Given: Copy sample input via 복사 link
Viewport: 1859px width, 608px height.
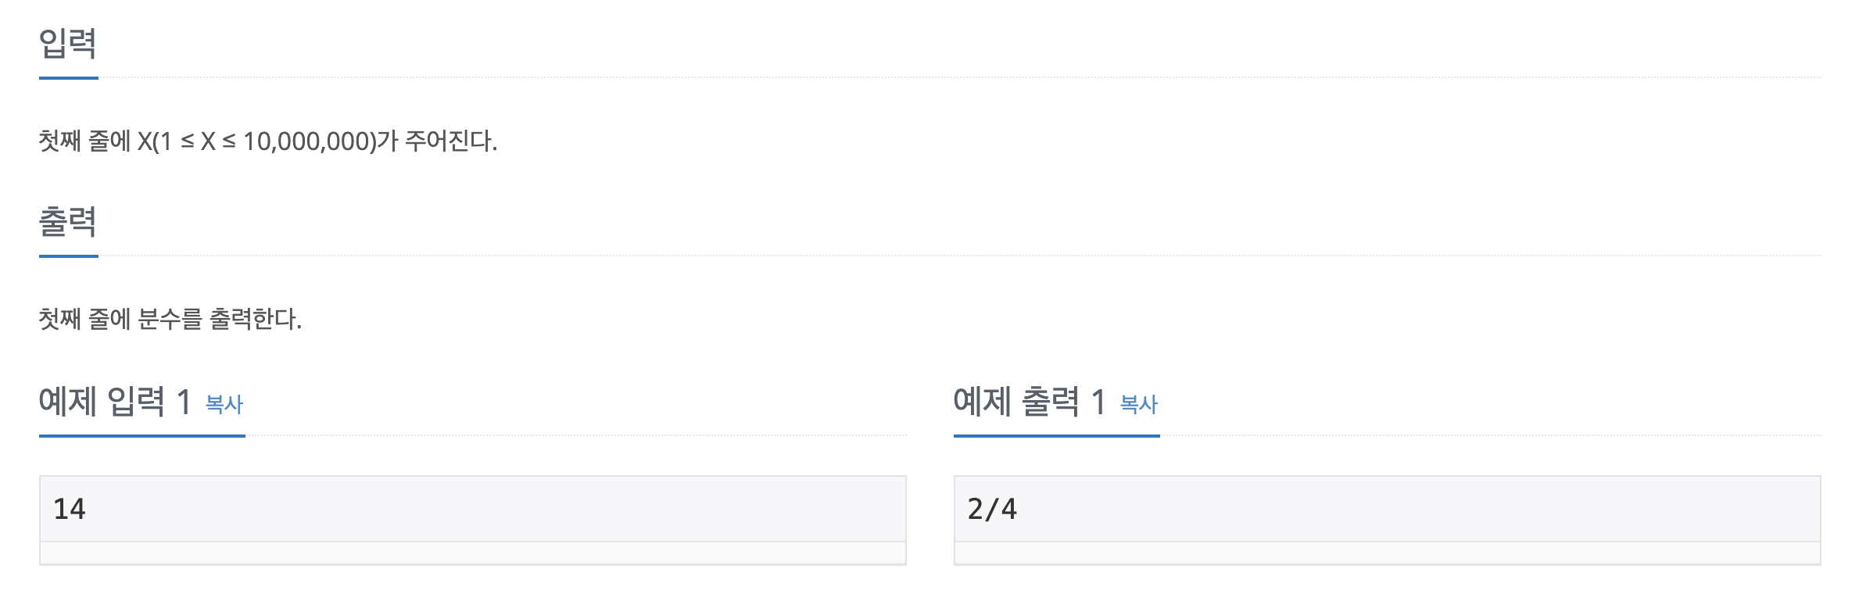Looking at the screenshot, I should (x=224, y=404).
